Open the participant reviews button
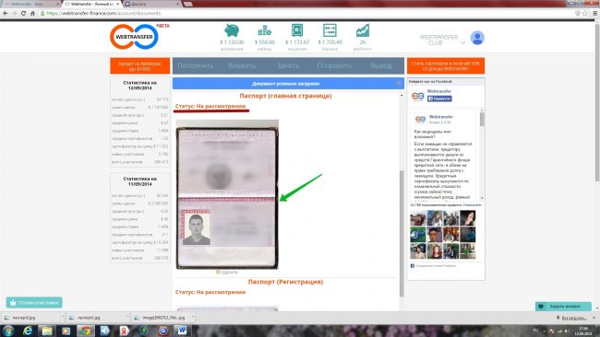This screenshot has width=600, height=337. [34, 303]
